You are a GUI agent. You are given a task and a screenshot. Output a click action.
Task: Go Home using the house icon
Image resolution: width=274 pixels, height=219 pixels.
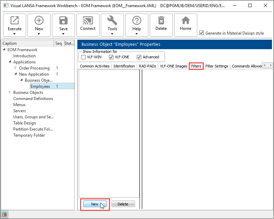click(x=186, y=20)
